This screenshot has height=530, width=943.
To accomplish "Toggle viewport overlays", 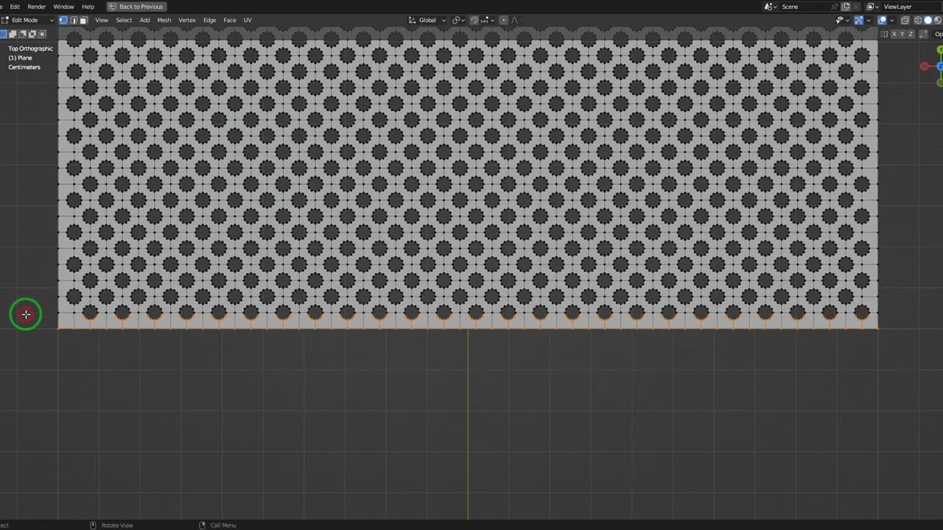I will [882, 20].
